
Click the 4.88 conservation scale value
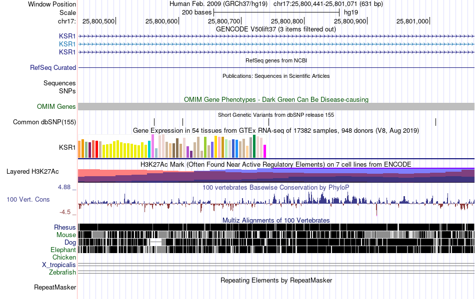click(x=64, y=187)
